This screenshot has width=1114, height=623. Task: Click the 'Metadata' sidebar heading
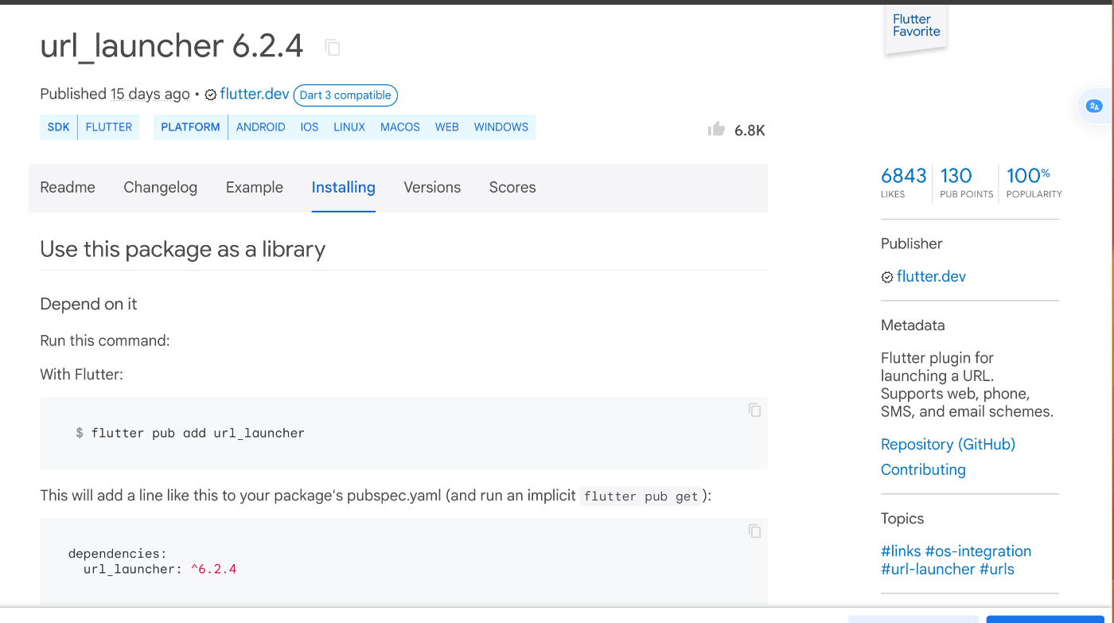point(913,325)
